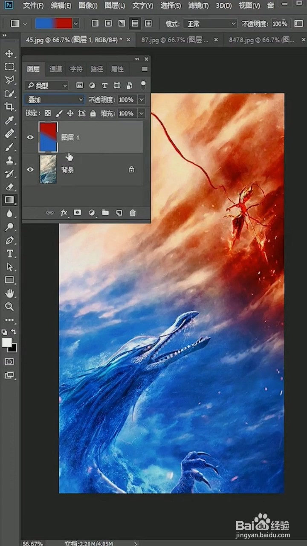Select the Pen tool

[x=9, y=240]
